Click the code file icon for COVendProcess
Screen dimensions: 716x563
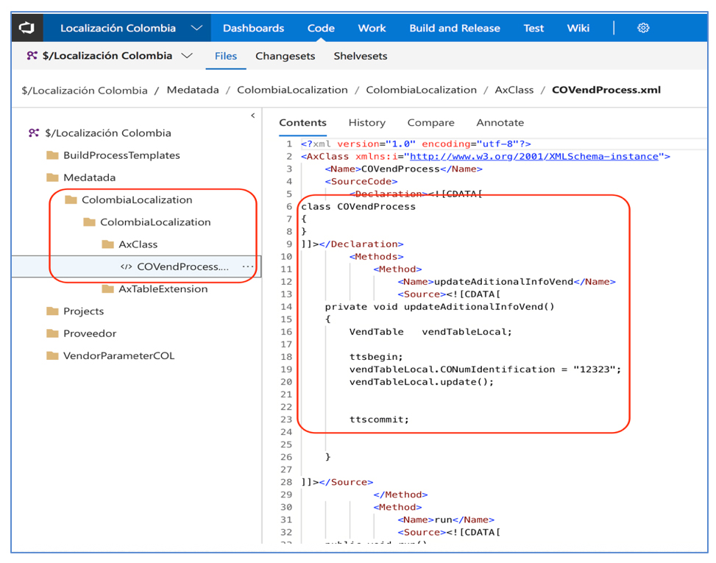click(x=126, y=266)
